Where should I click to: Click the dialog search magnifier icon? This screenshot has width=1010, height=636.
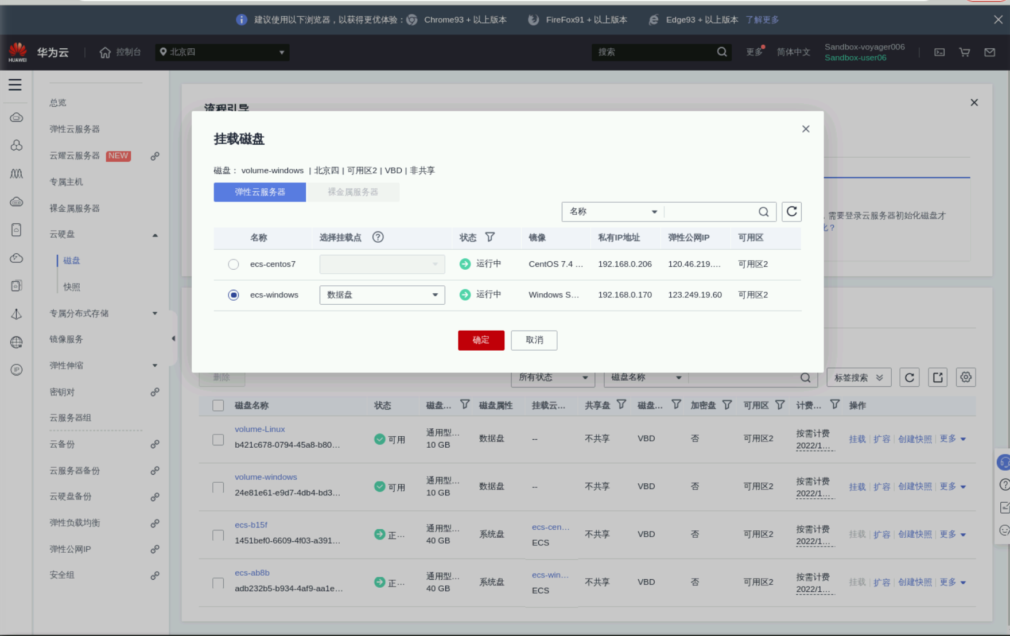[763, 212]
